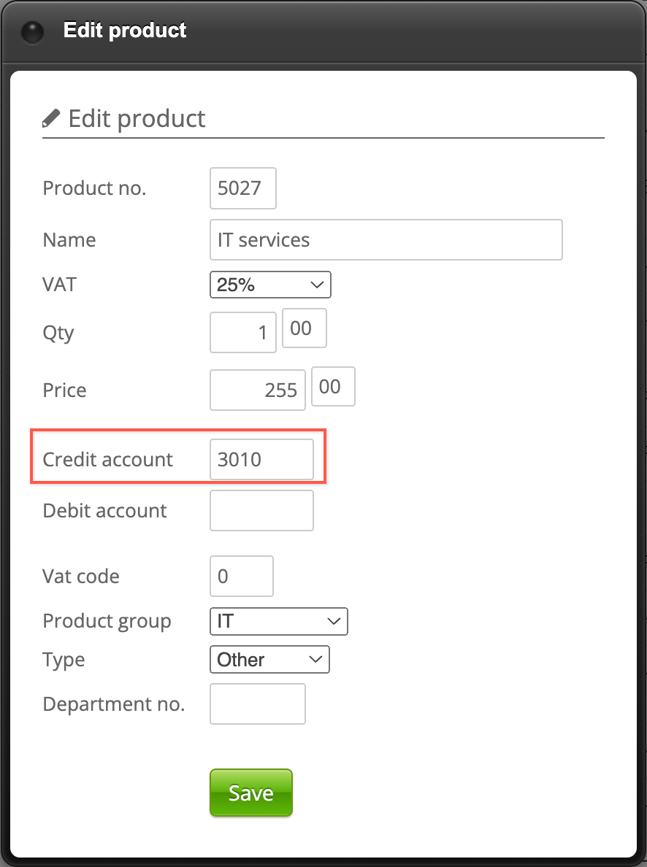647x867 pixels.
Task: Click the Qty whole number field
Action: [242, 333]
